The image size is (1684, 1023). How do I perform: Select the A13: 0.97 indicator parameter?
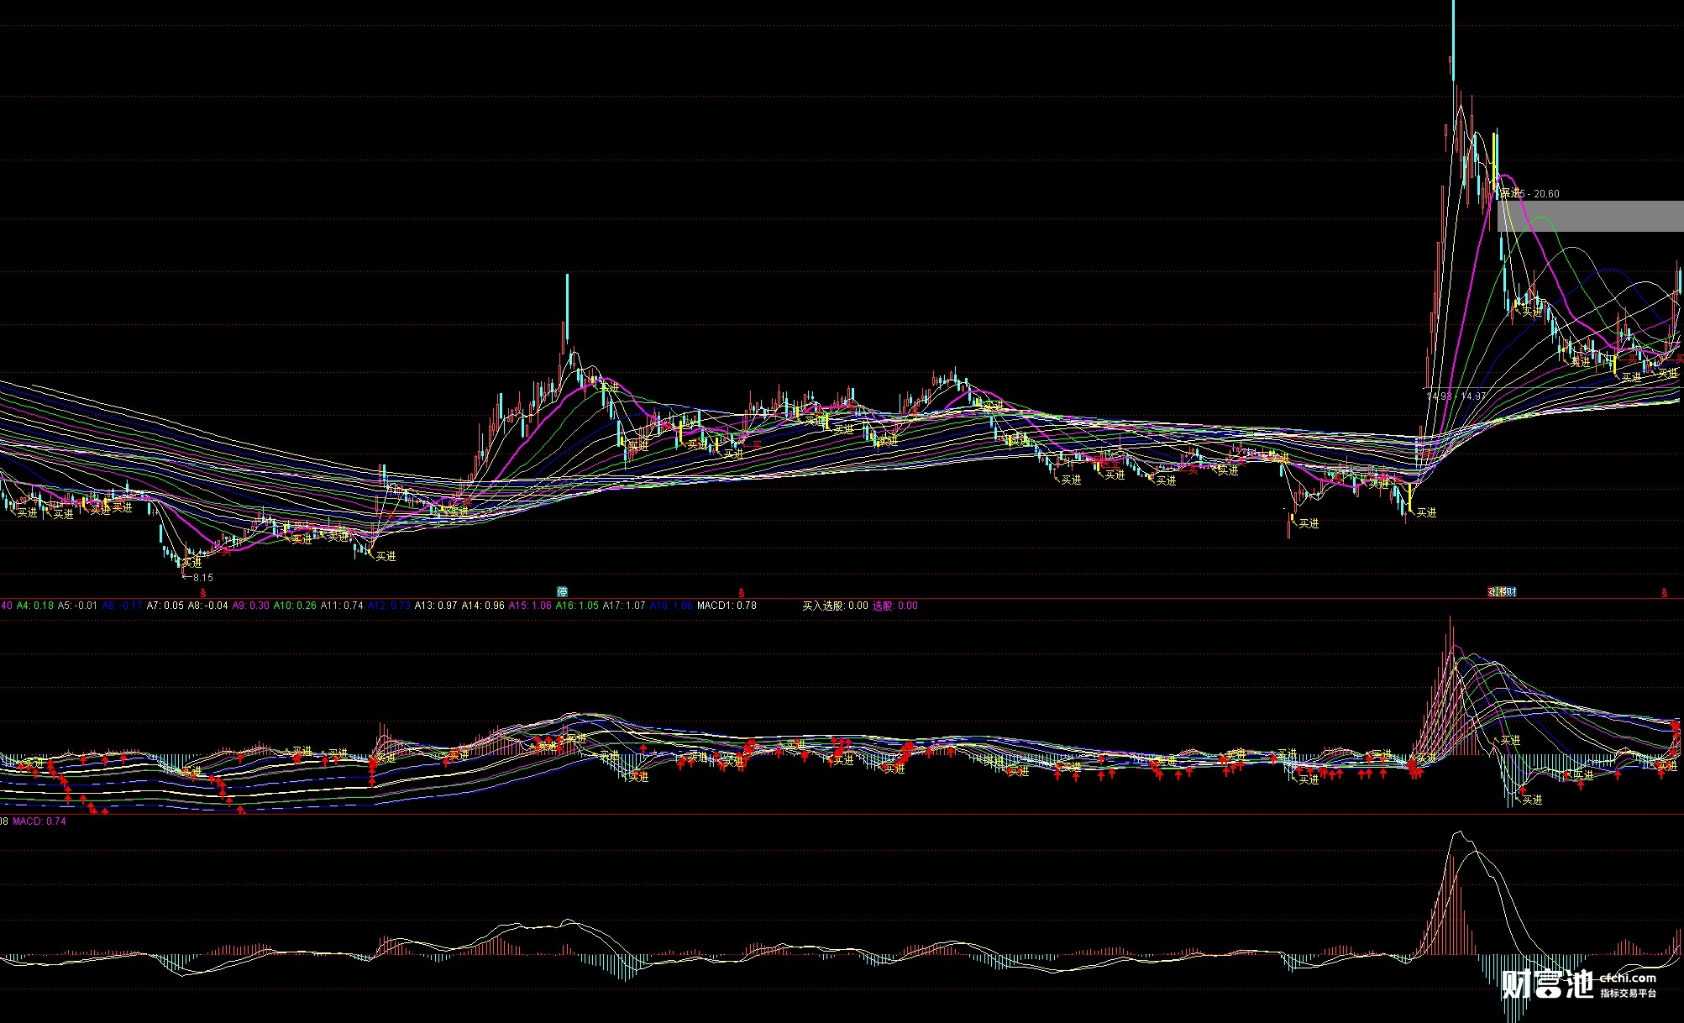tap(436, 606)
